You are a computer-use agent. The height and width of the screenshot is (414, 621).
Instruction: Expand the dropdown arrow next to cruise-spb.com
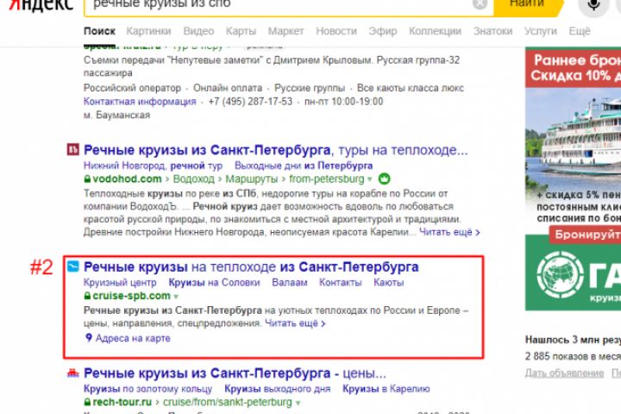(x=176, y=297)
